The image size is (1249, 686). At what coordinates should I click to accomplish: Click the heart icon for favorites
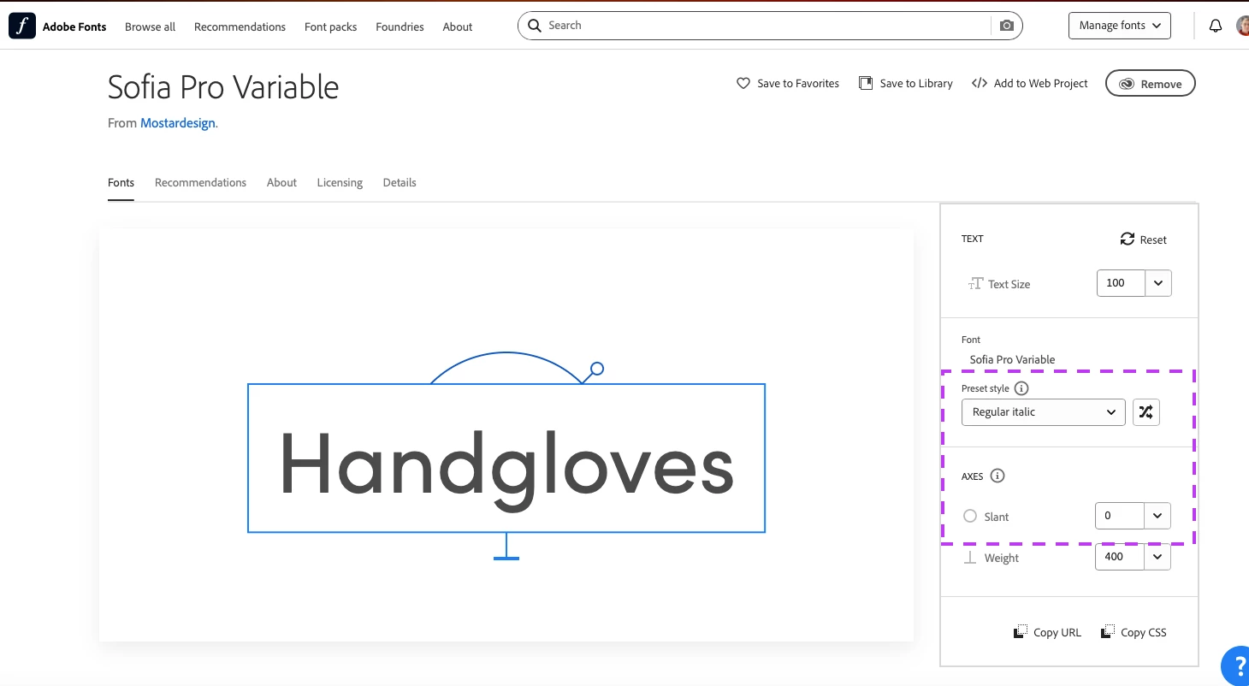coord(743,83)
